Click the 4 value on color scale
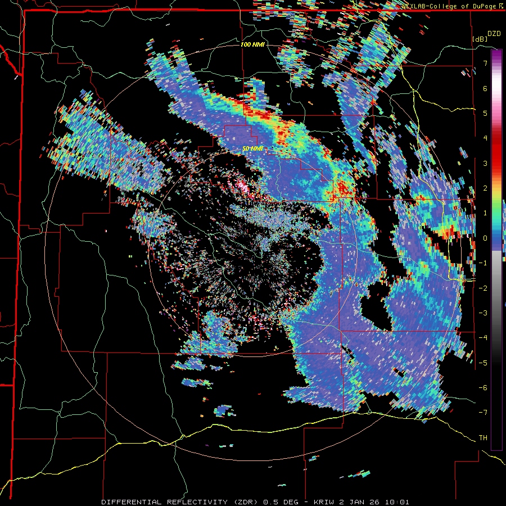The height and width of the screenshot is (506, 506). point(485,138)
